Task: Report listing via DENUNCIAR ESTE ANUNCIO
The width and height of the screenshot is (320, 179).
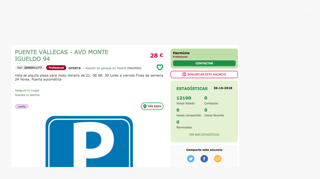Action: pyautogui.click(x=204, y=74)
